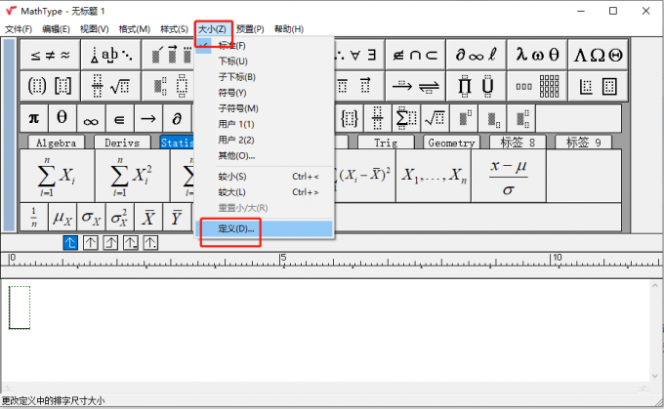Insert the theta symbol from small bar
The width and height of the screenshot is (664, 409).
click(62, 118)
